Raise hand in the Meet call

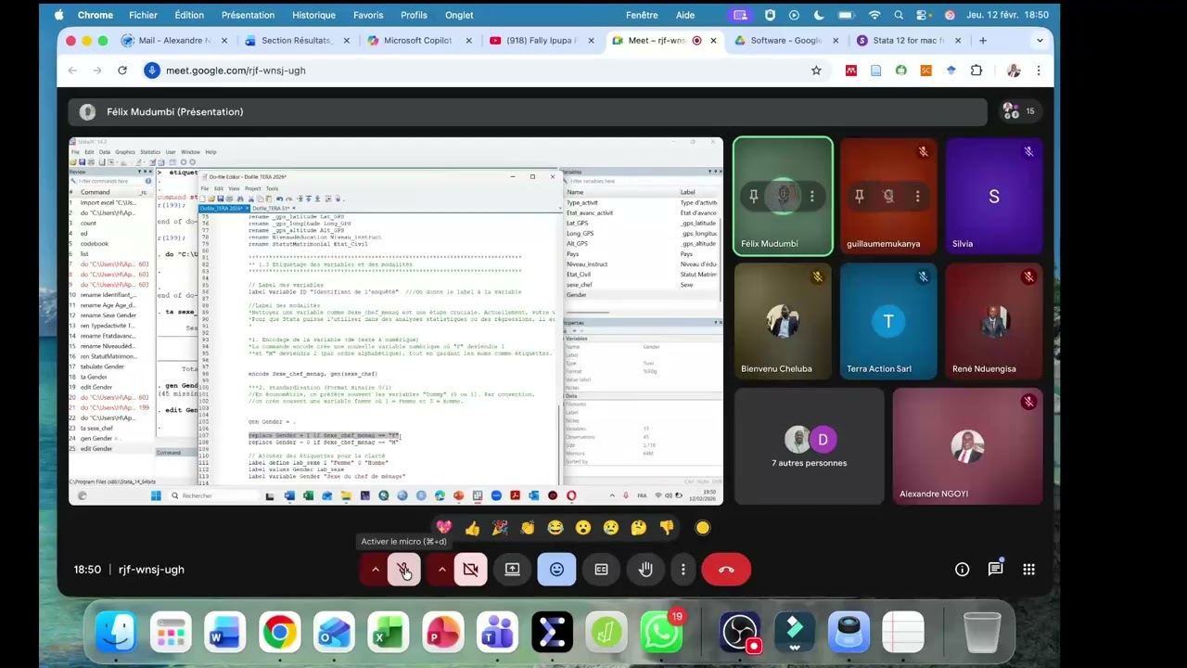[x=645, y=570]
